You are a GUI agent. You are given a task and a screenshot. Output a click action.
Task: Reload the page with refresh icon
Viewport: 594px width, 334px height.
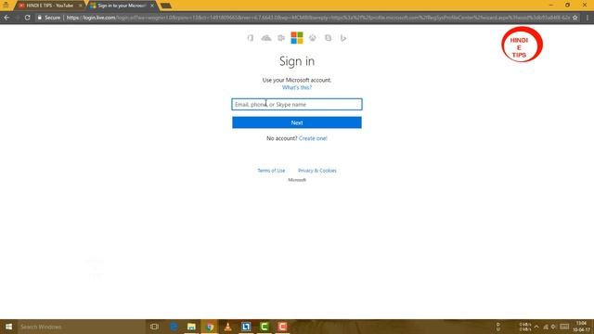point(27,18)
